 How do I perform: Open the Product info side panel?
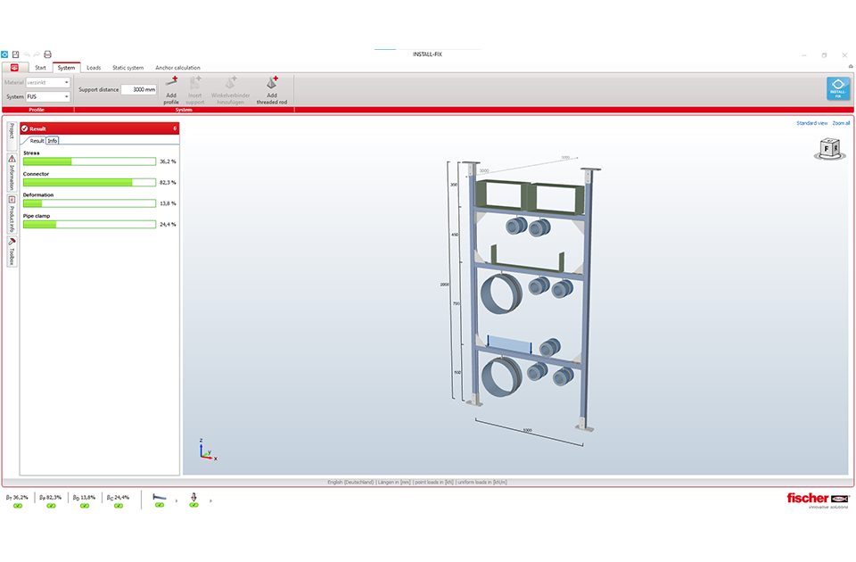coord(12,214)
